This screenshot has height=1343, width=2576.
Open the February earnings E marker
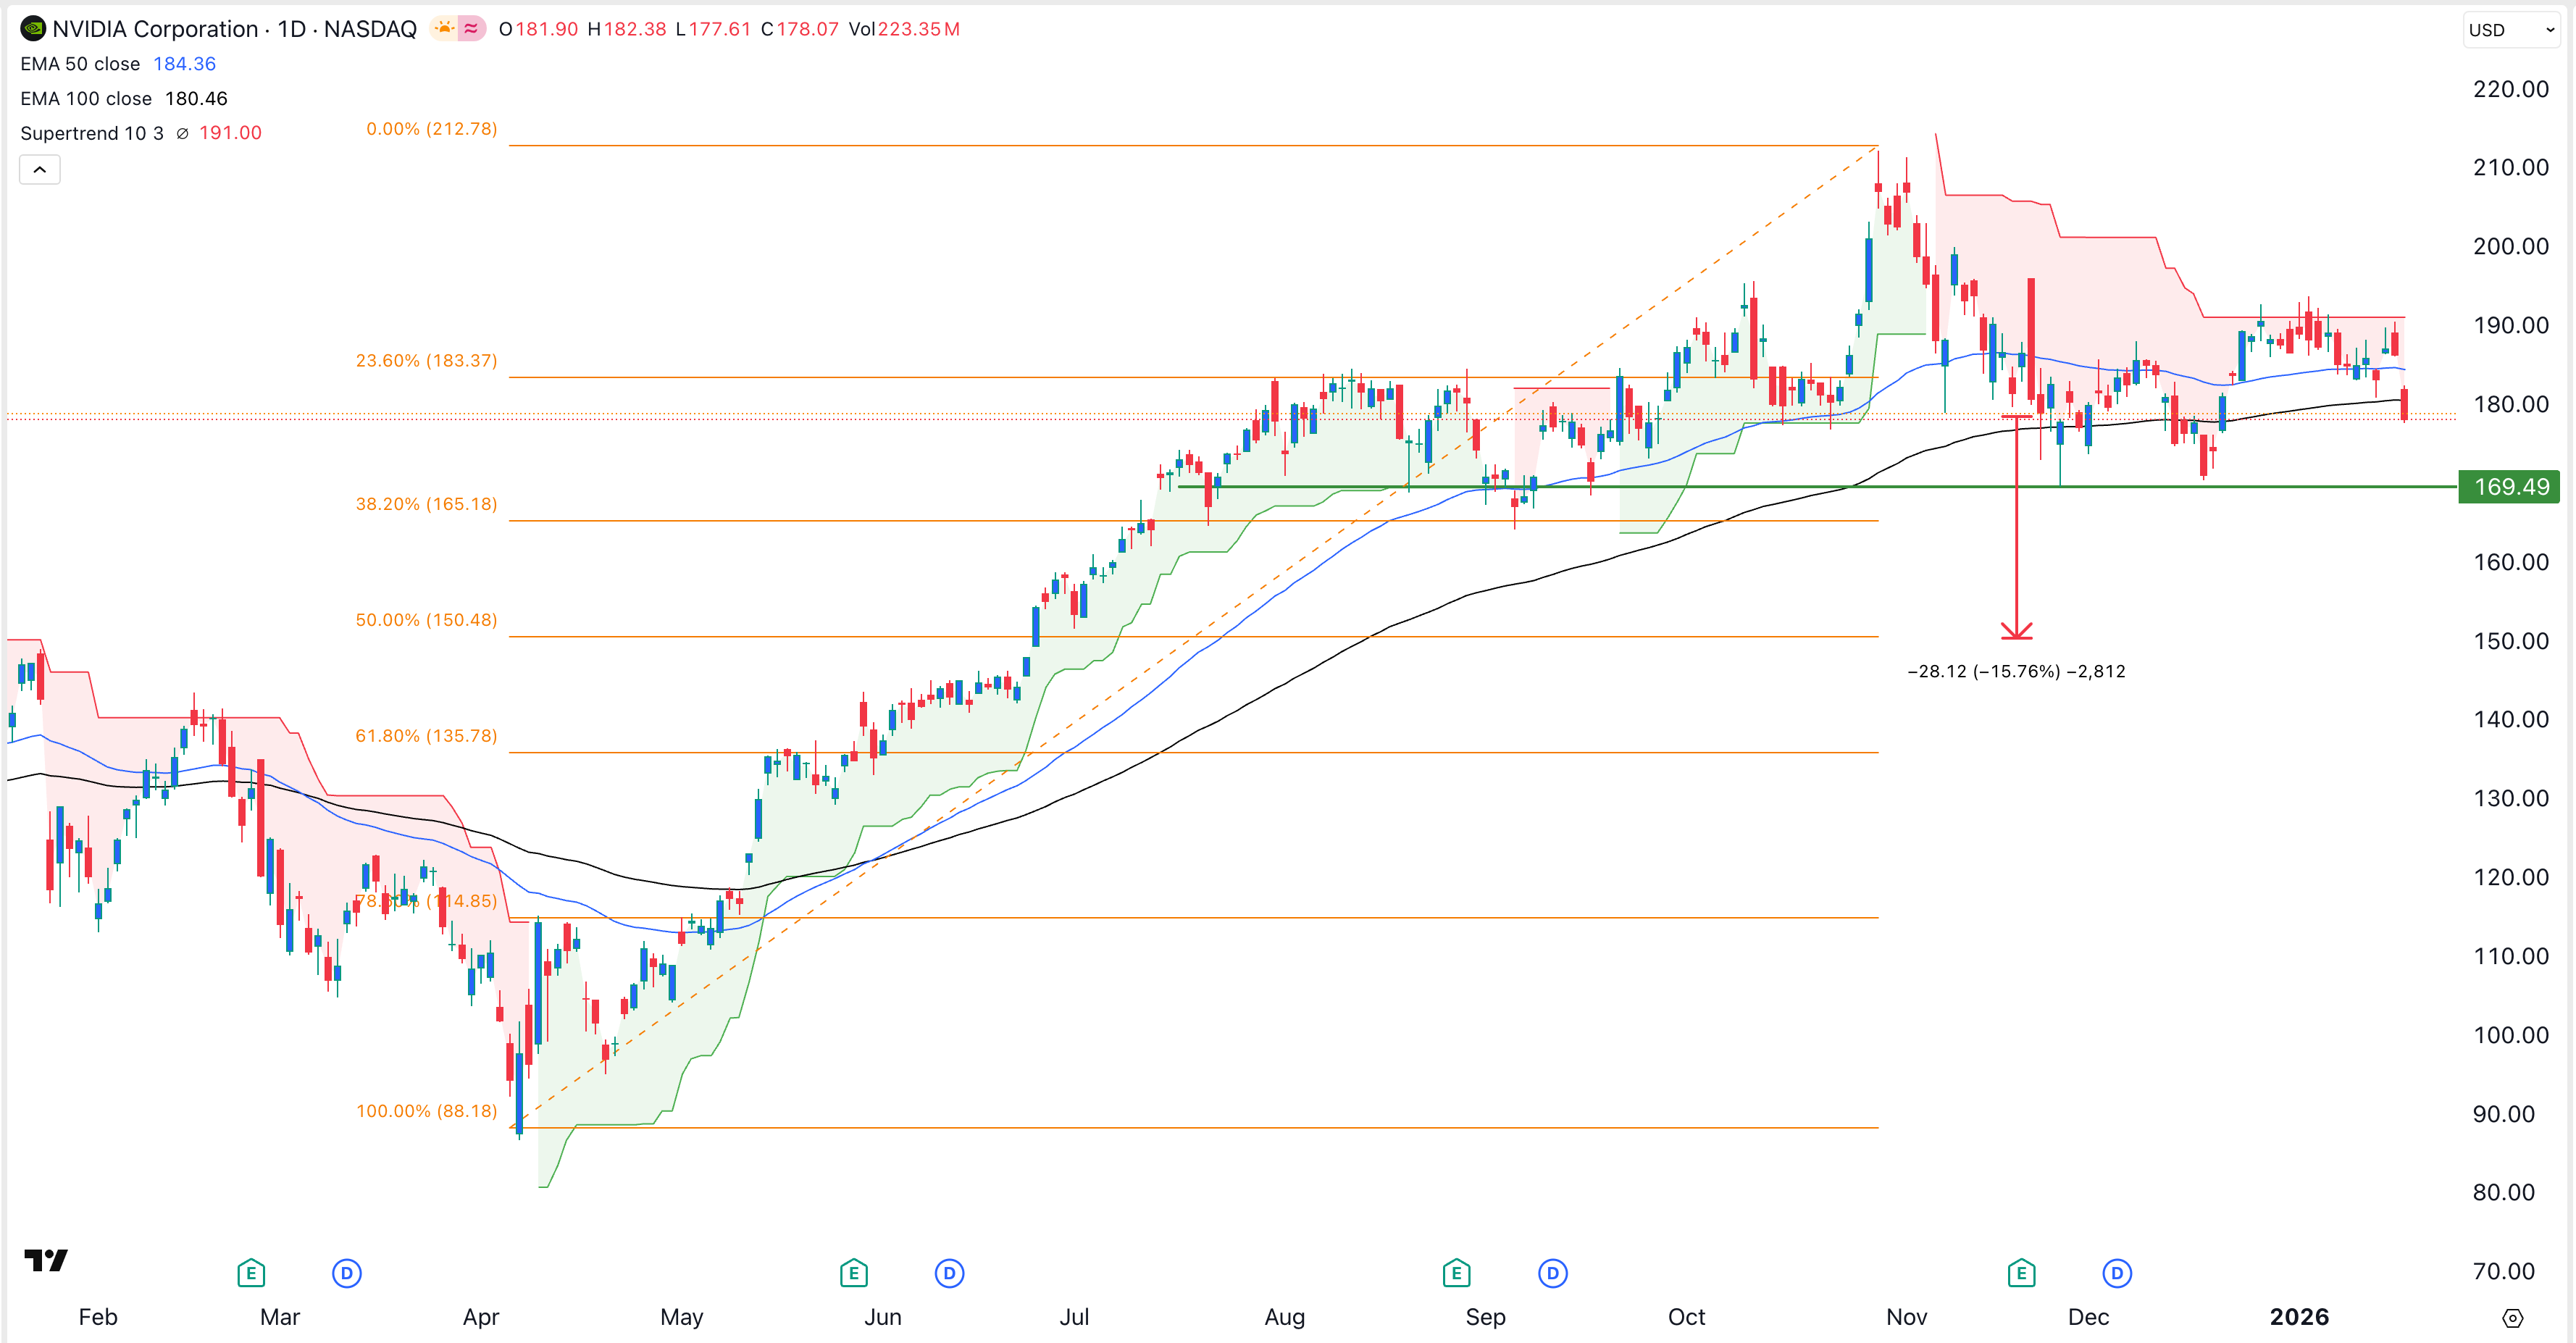pos(250,1273)
